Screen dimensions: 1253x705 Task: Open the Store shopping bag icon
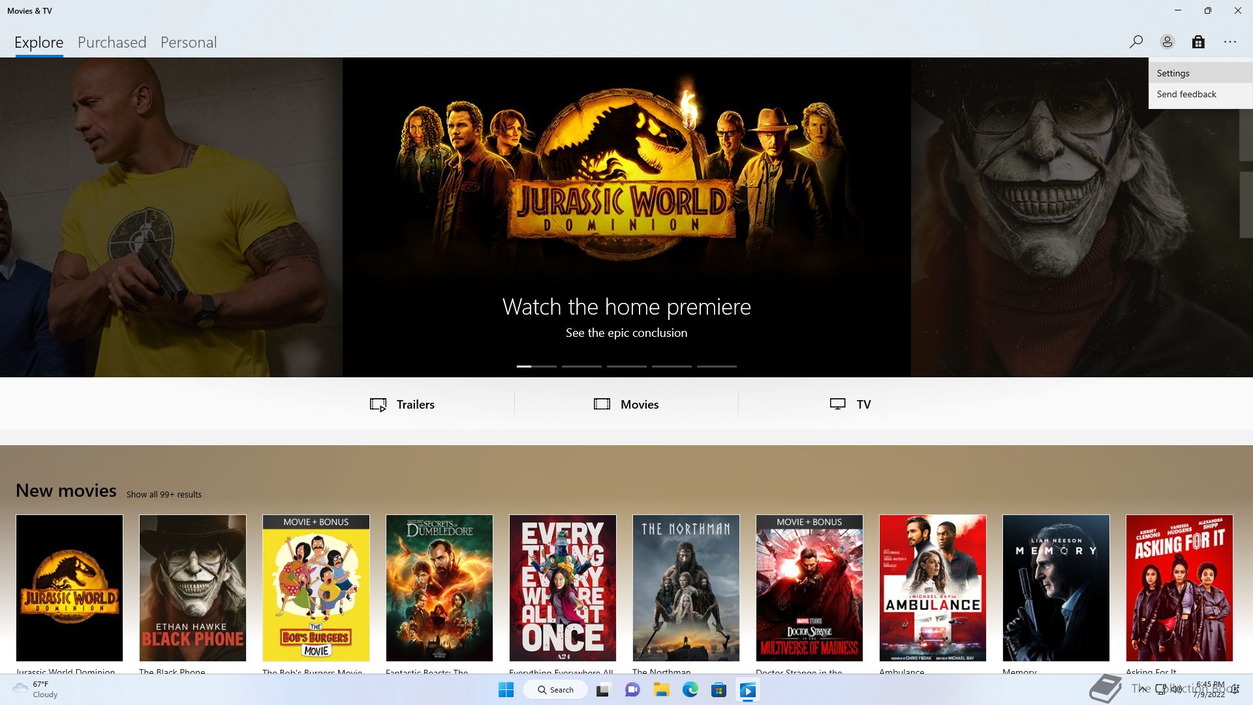[x=1198, y=42]
